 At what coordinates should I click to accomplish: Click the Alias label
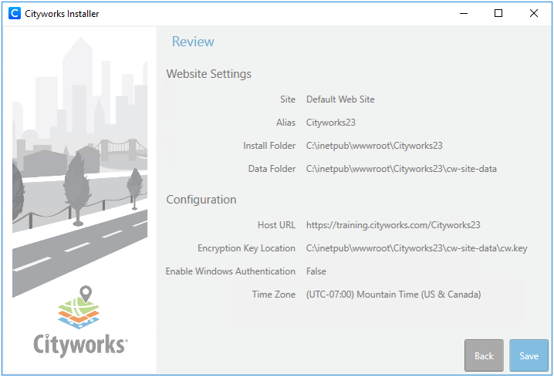[x=285, y=123]
